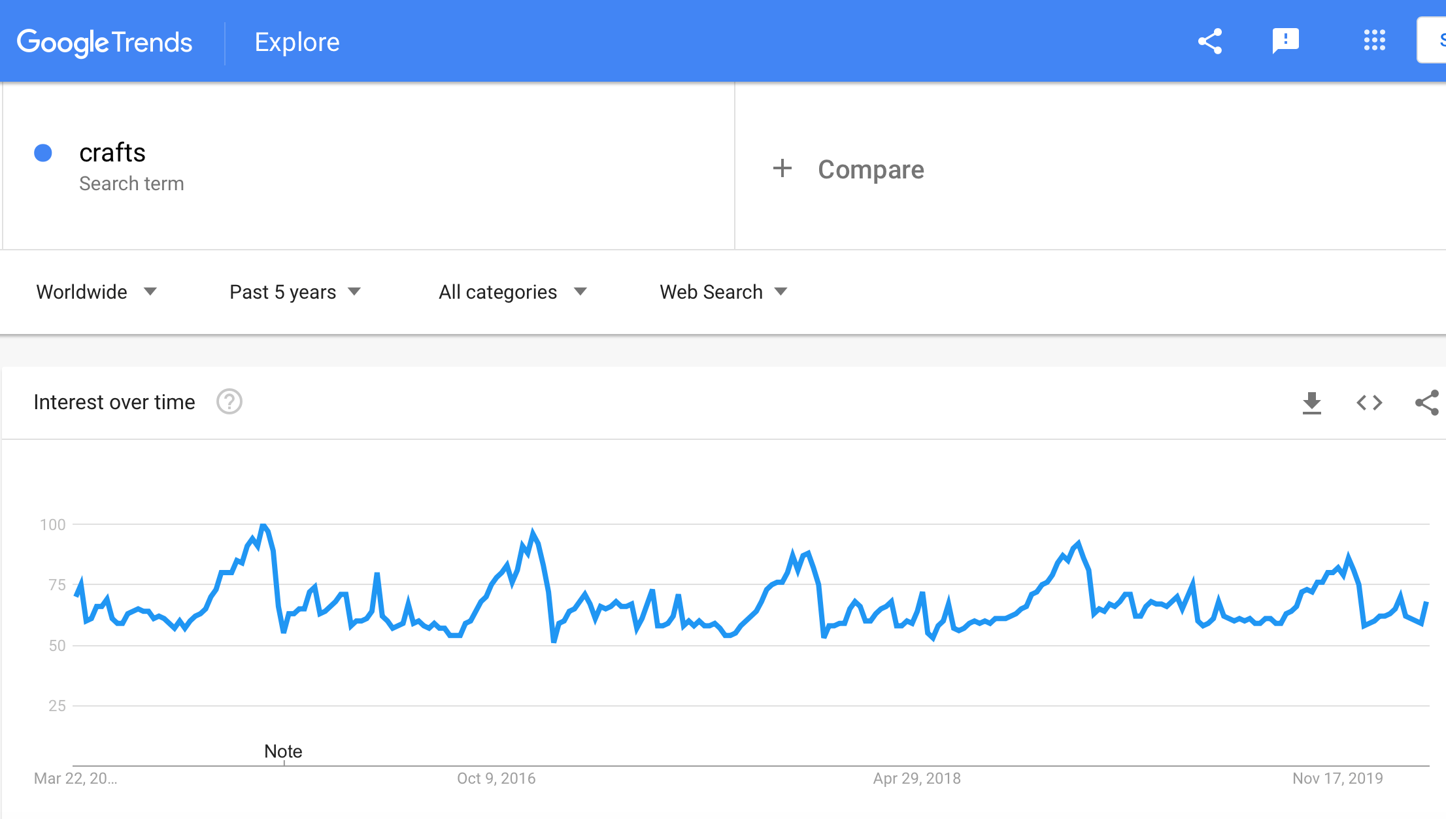Open the send feedback icon

click(1286, 41)
